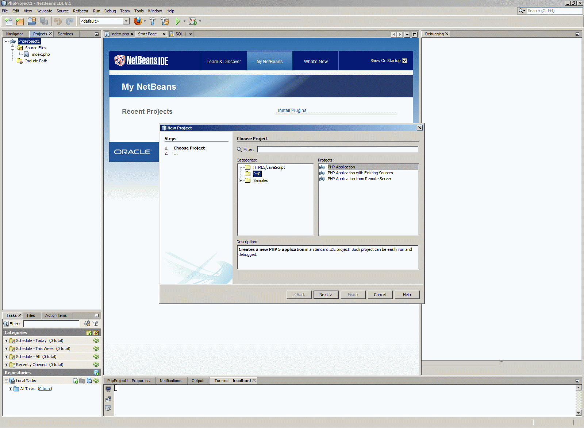
Task: Click the green Run Project icon
Action: [178, 22]
